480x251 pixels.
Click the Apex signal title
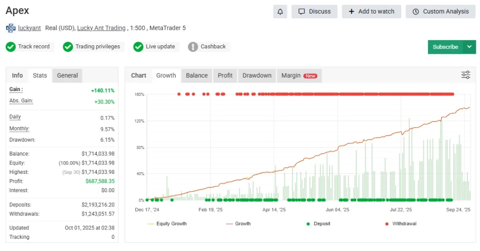(x=17, y=11)
